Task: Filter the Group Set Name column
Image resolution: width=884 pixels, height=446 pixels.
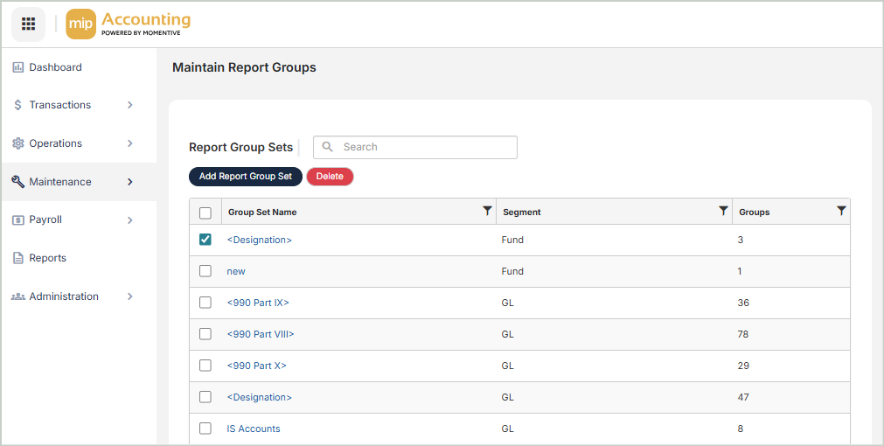Action: coord(487,211)
